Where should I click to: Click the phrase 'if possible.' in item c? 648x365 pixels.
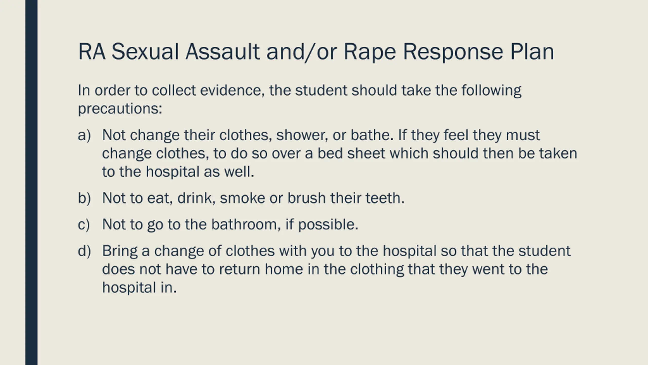[x=322, y=225]
